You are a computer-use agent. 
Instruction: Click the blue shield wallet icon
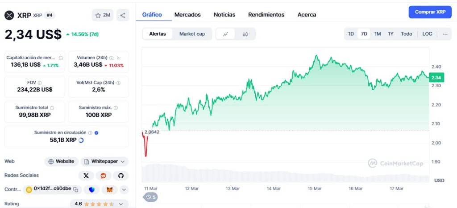91,189
